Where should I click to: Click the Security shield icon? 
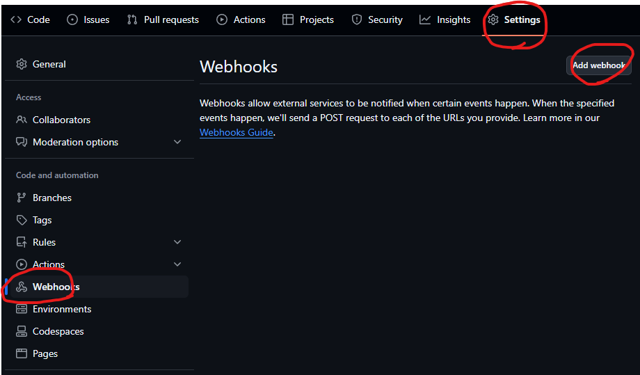click(357, 19)
